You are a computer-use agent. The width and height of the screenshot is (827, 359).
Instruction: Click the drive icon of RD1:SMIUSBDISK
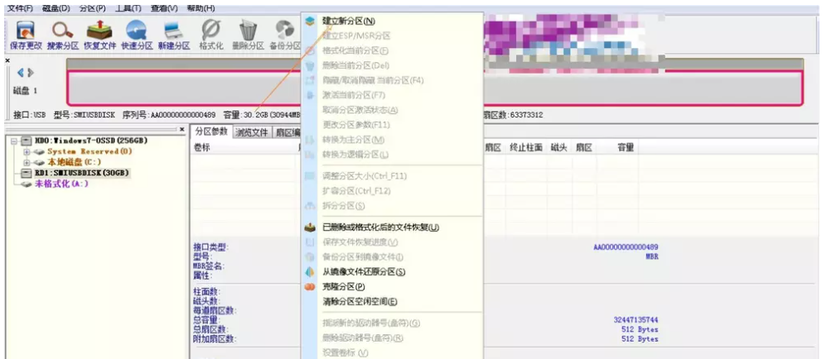(27, 173)
